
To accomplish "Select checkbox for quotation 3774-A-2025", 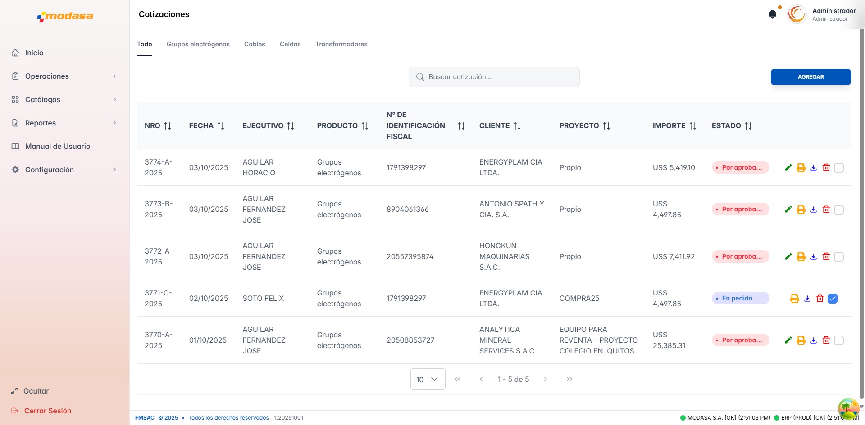I will (x=838, y=168).
